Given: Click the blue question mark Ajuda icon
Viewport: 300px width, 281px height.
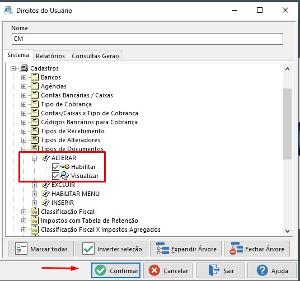Looking at the screenshot, I should (262, 270).
